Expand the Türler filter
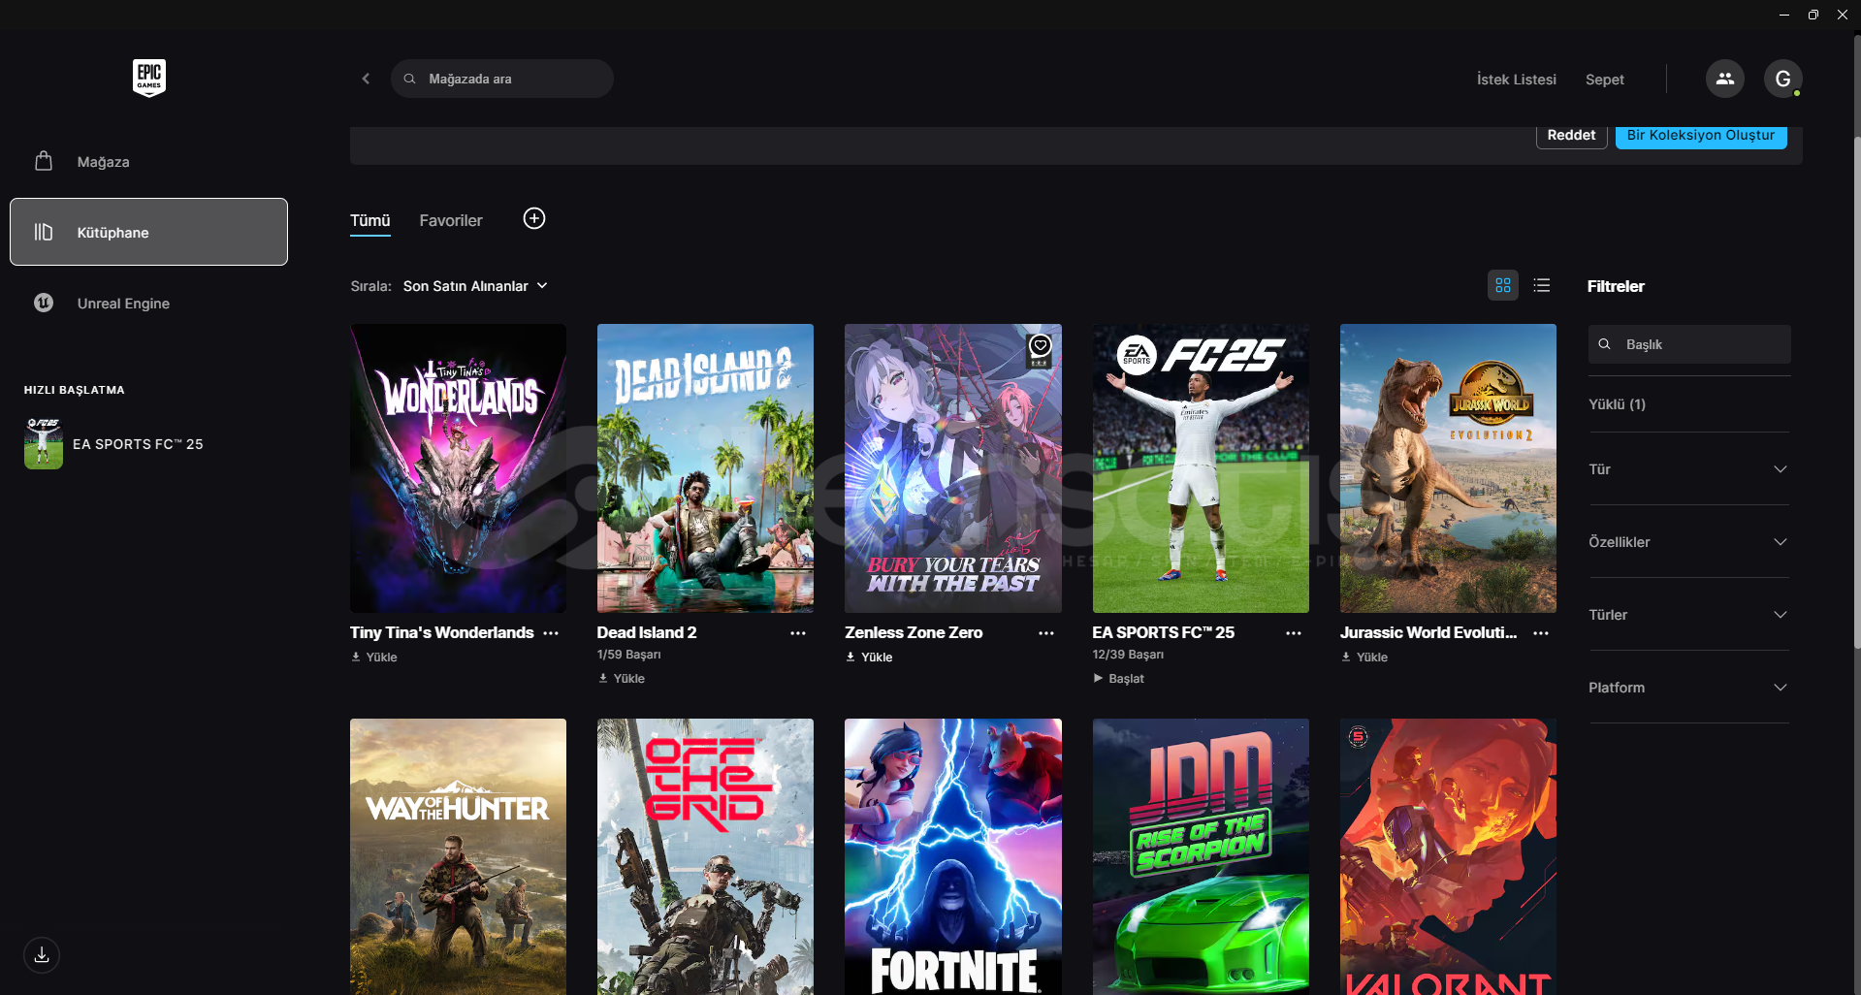 1688,615
